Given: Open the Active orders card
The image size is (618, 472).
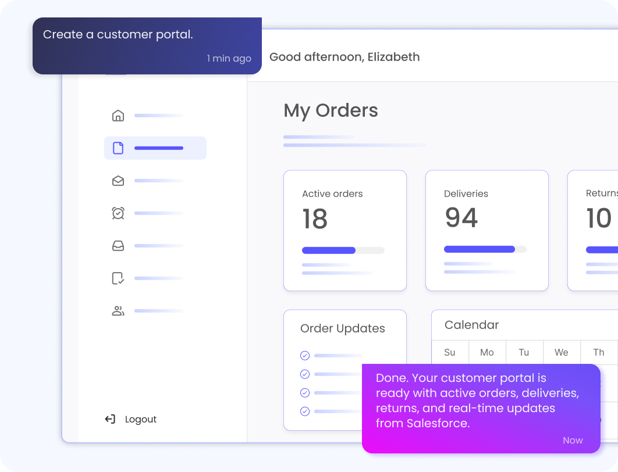Looking at the screenshot, I should [345, 231].
